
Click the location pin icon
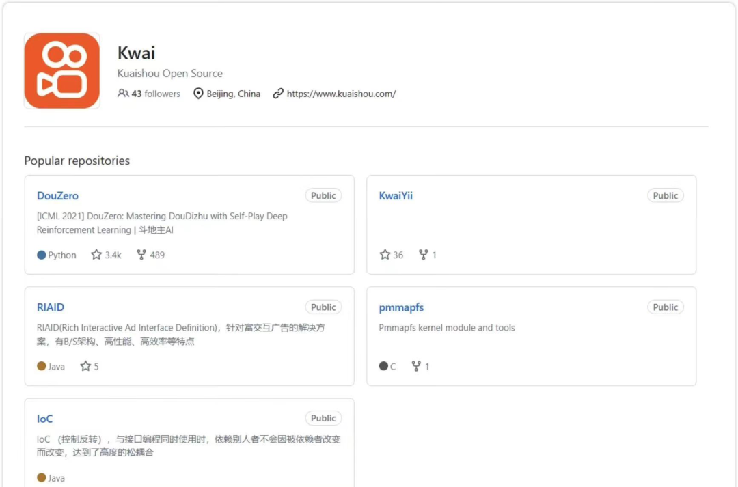click(199, 94)
